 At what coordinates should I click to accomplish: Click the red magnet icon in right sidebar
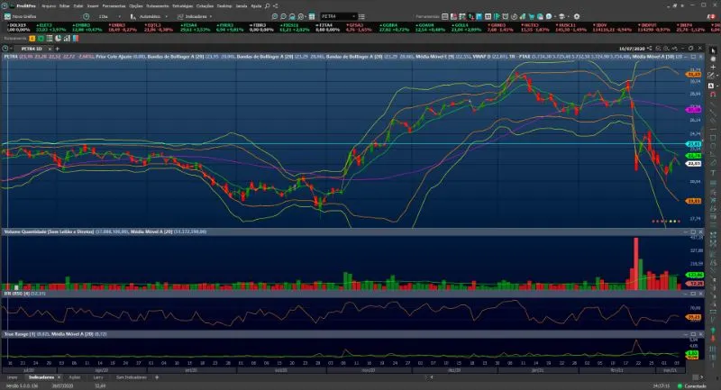point(713,95)
